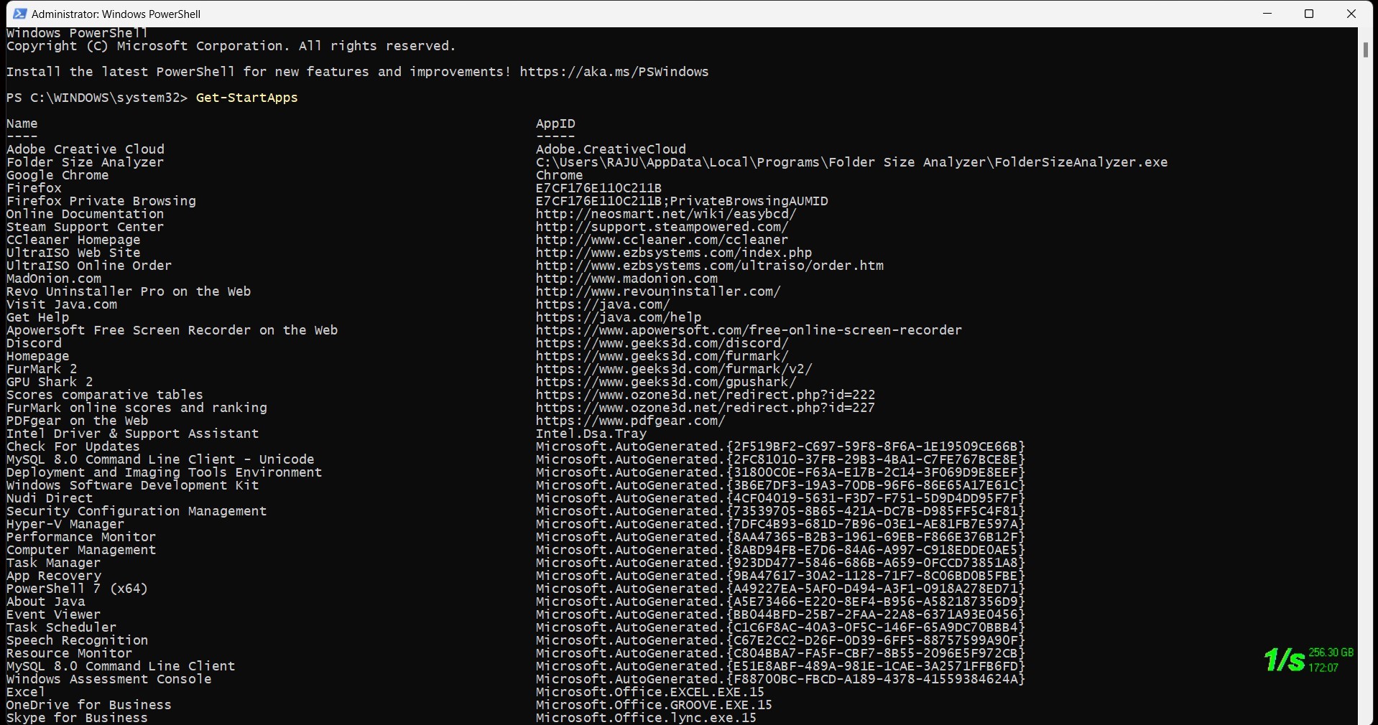Click the FolderSizeAnalyzer.exe path AppID
Viewport: 1378px width, 725px height.
(x=852, y=162)
